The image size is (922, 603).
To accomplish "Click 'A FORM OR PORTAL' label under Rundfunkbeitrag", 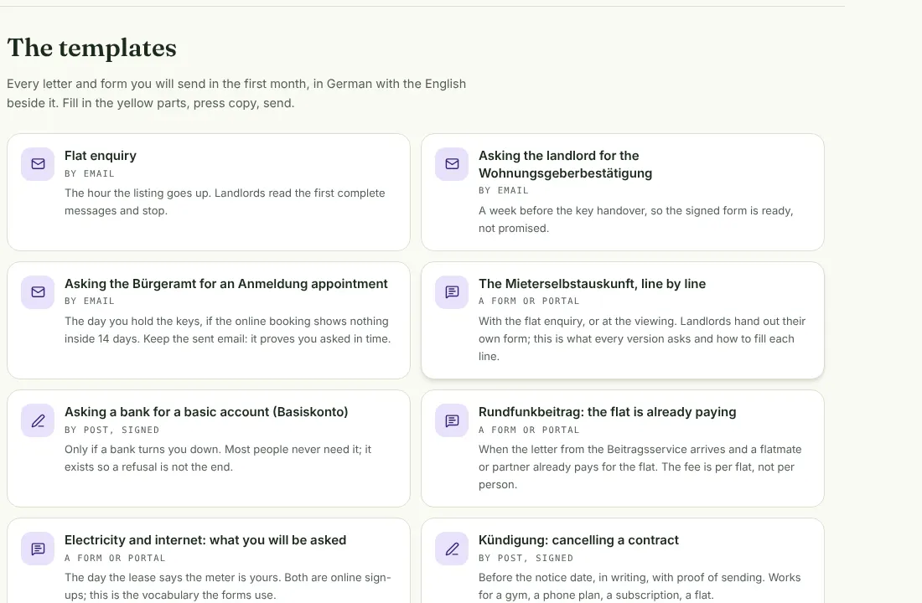I will pyautogui.click(x=529, y=430).
